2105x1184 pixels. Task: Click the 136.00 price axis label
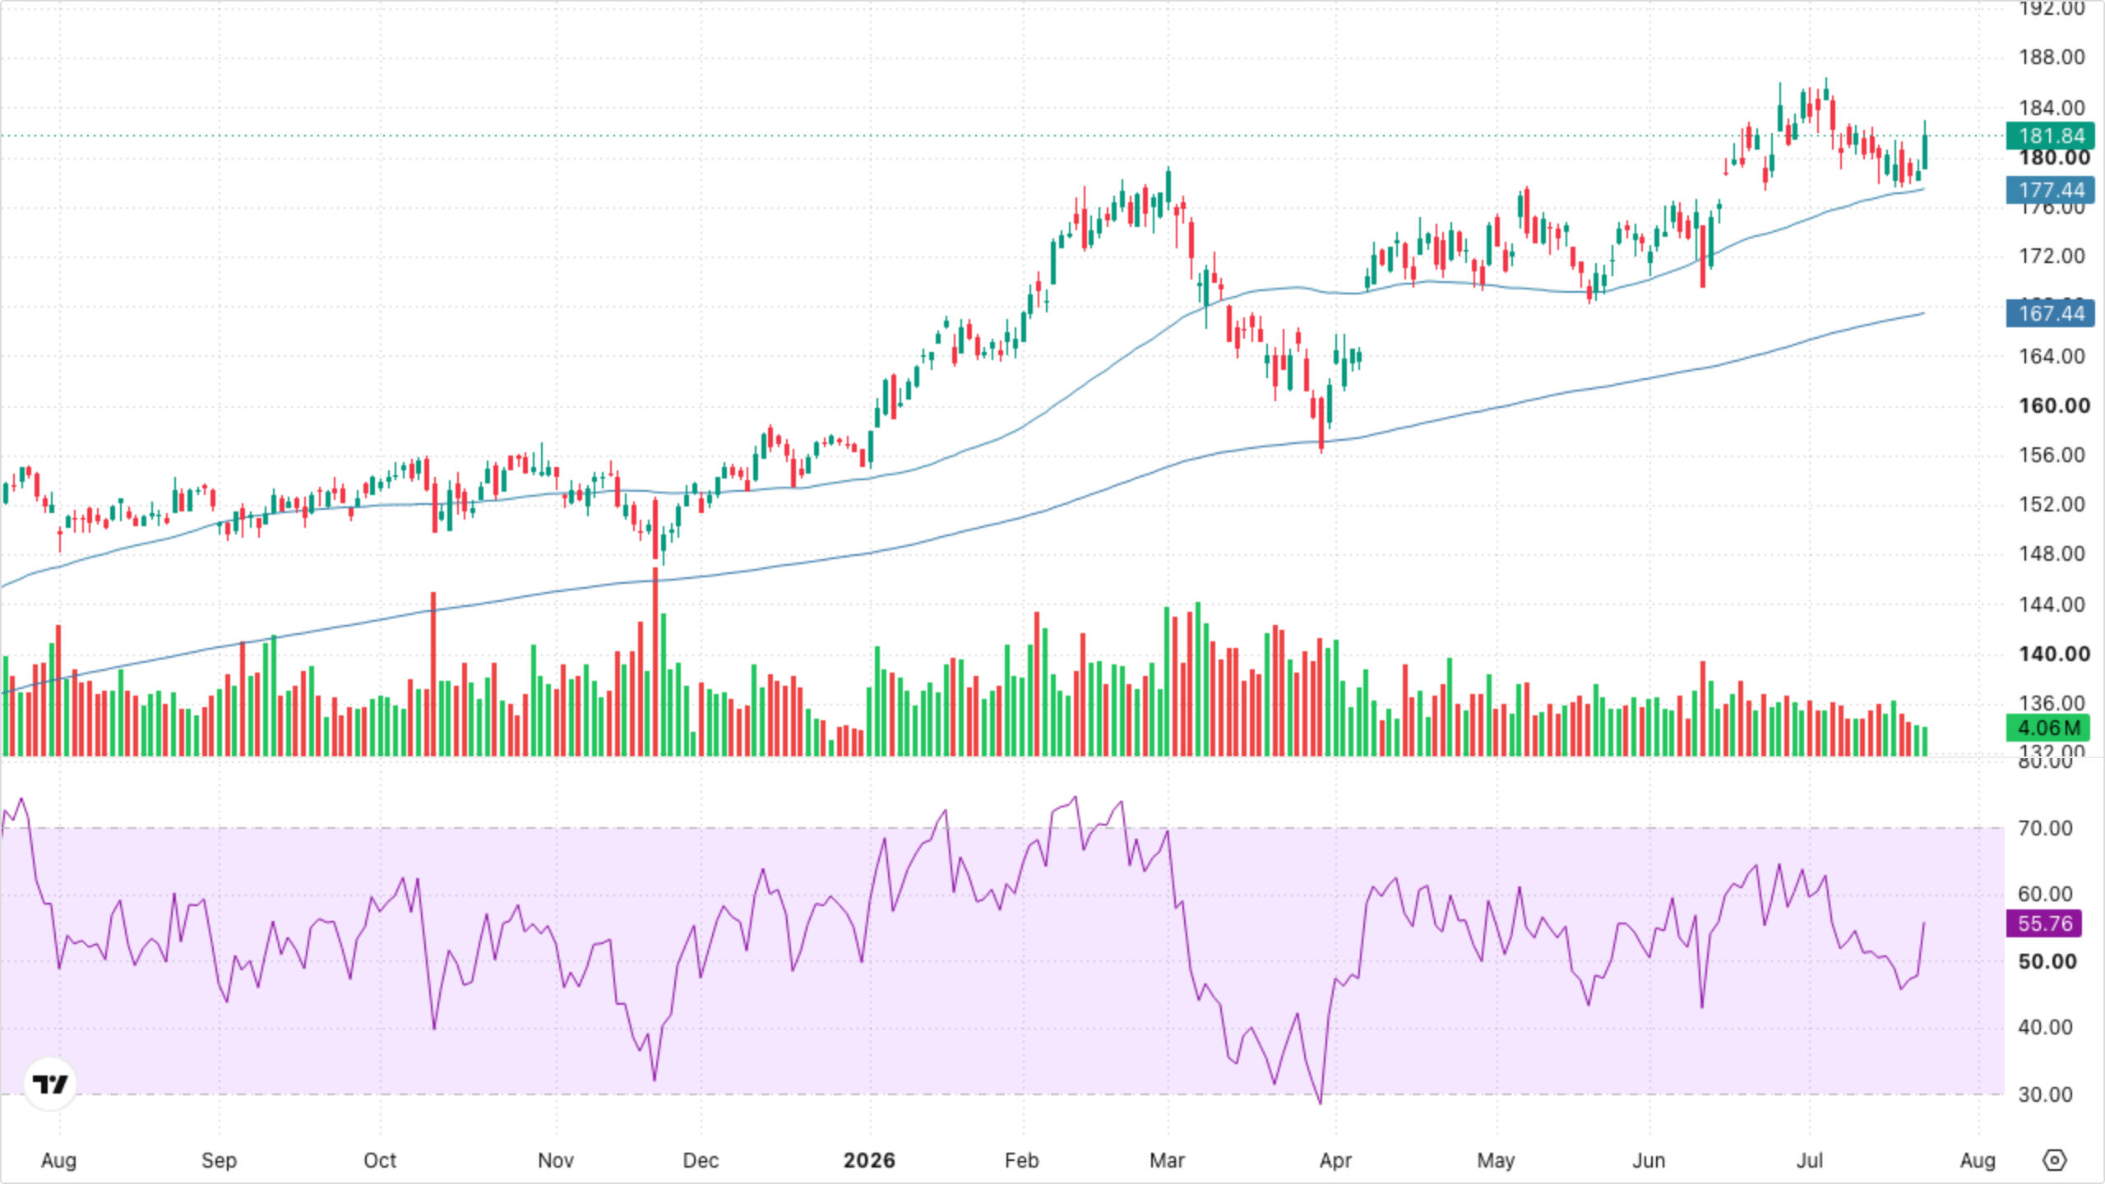pyautogui.click(x=2052, y=703)
